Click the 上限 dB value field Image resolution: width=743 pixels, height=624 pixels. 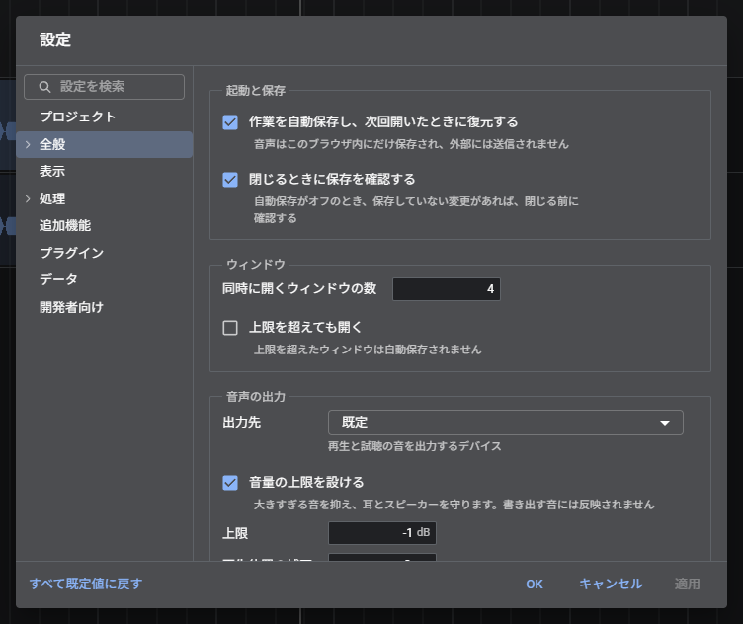point(382,533)
